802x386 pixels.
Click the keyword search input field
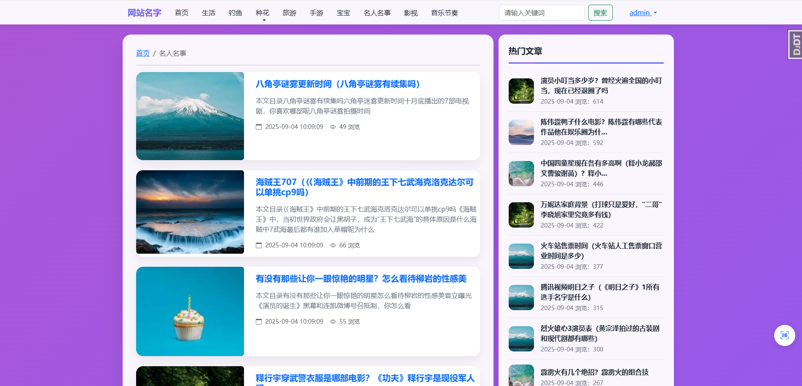pyautogui.click(x=542, y=13)
